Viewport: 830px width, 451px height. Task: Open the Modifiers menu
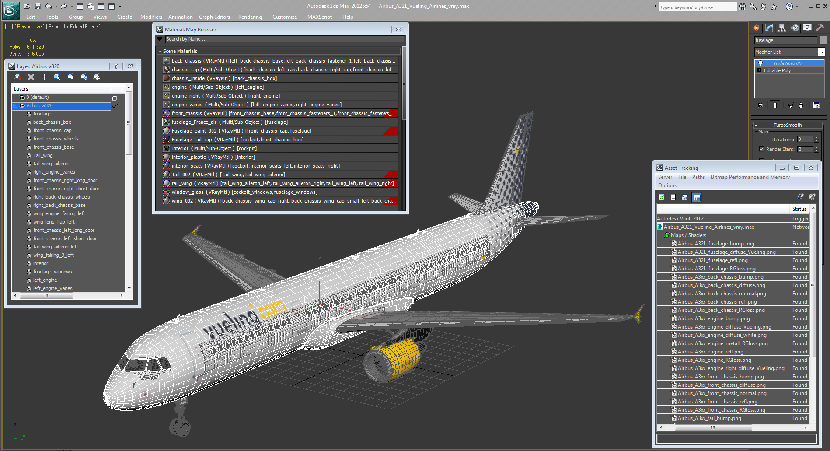pos(151,17)
